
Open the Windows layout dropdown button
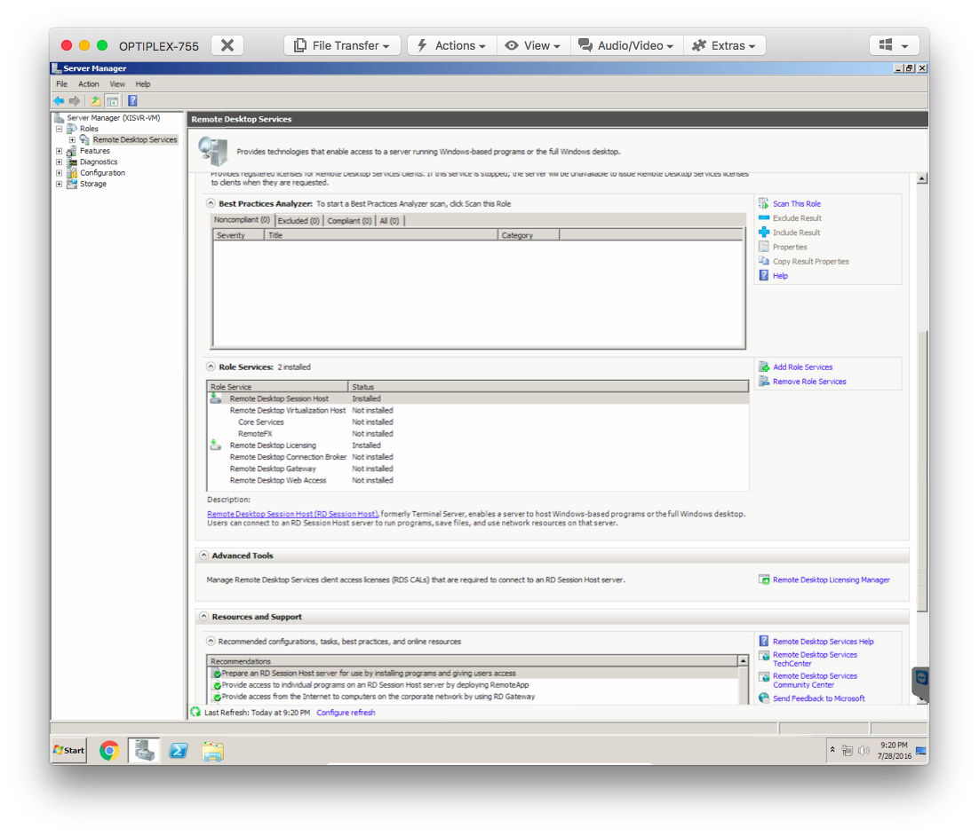pos(894,45)
